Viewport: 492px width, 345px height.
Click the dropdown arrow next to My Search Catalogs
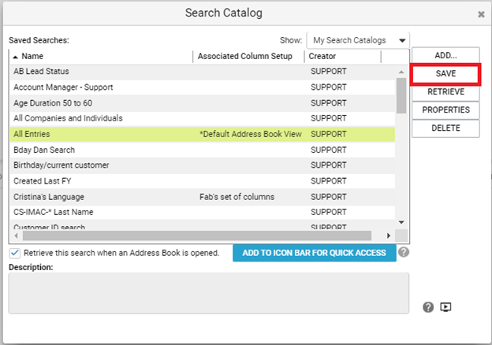[402, 41]
